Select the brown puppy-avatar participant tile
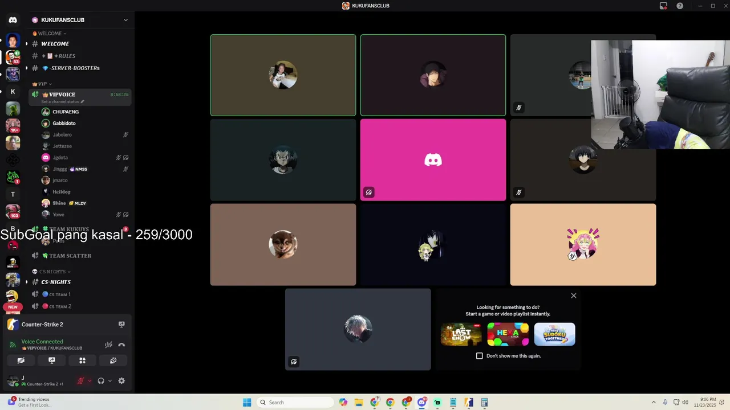The height and width of the screenshot is (410, 730). [x=283, y=245]
